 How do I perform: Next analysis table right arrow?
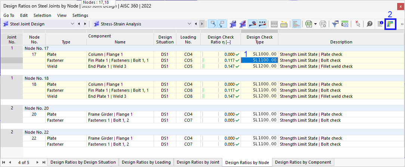(203, 24)
